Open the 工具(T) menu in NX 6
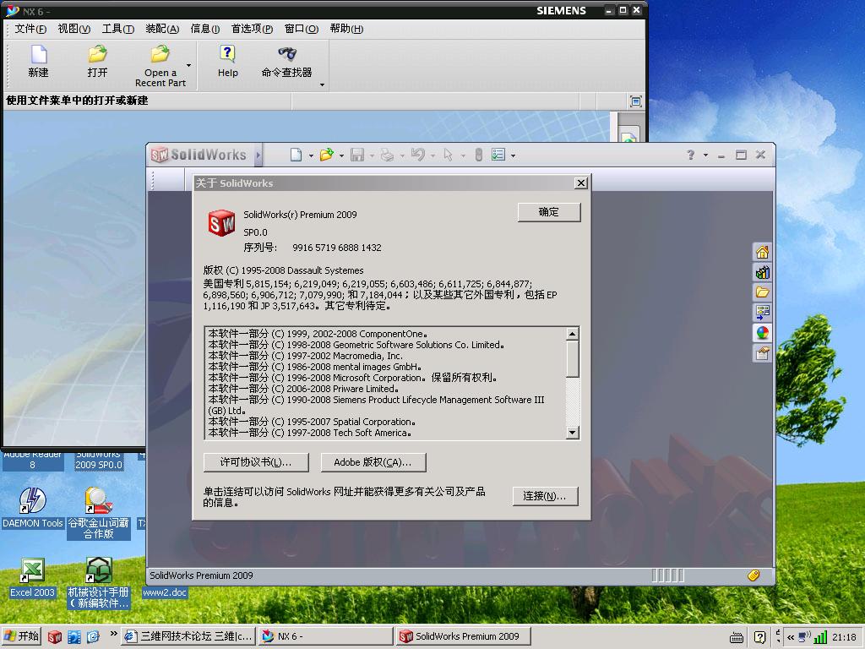Image resolution: width=865 pixels, height=649 pixels. tap(118, 29)
